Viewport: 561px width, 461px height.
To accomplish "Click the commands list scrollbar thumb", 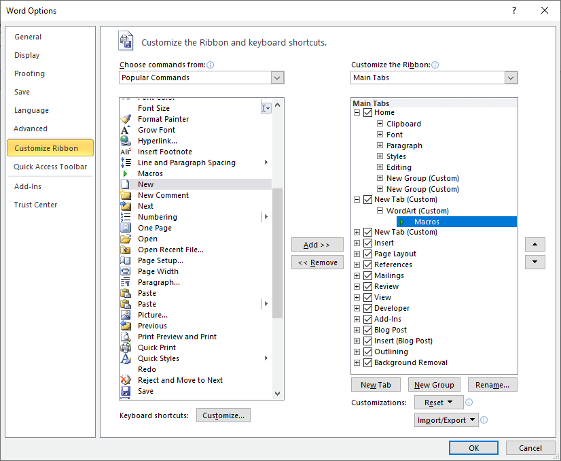I will [x=277, y=253].
